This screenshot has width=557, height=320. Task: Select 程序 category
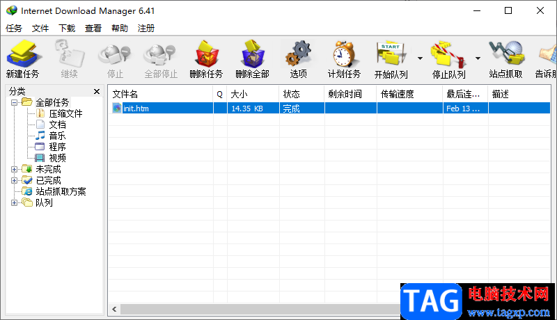pyautogui.click(x=57, y=147)
